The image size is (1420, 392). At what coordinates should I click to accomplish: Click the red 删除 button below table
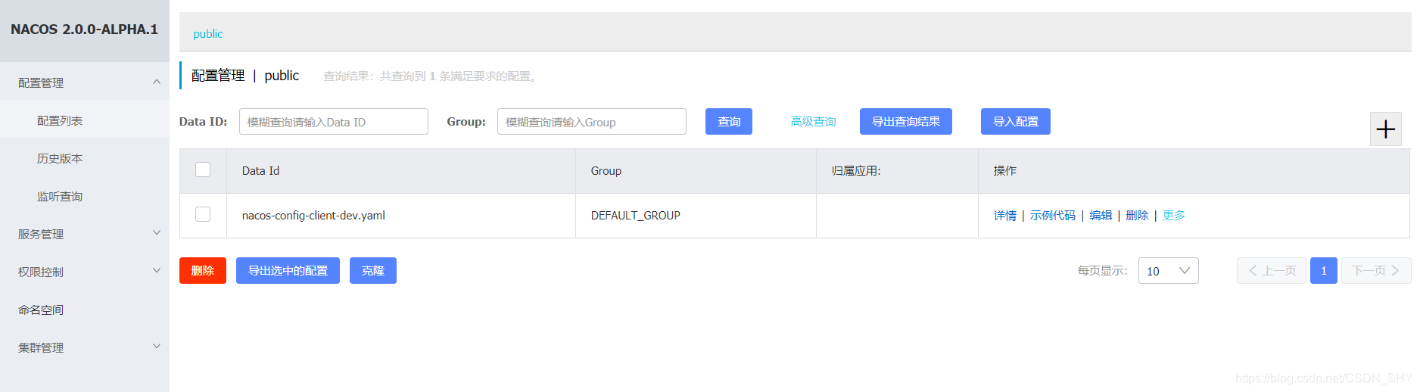pyautogui.click(x=203, y=270)
